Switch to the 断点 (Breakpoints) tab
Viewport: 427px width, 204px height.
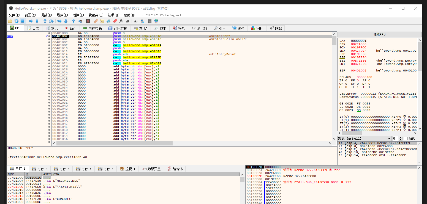[x=70, y=28]
